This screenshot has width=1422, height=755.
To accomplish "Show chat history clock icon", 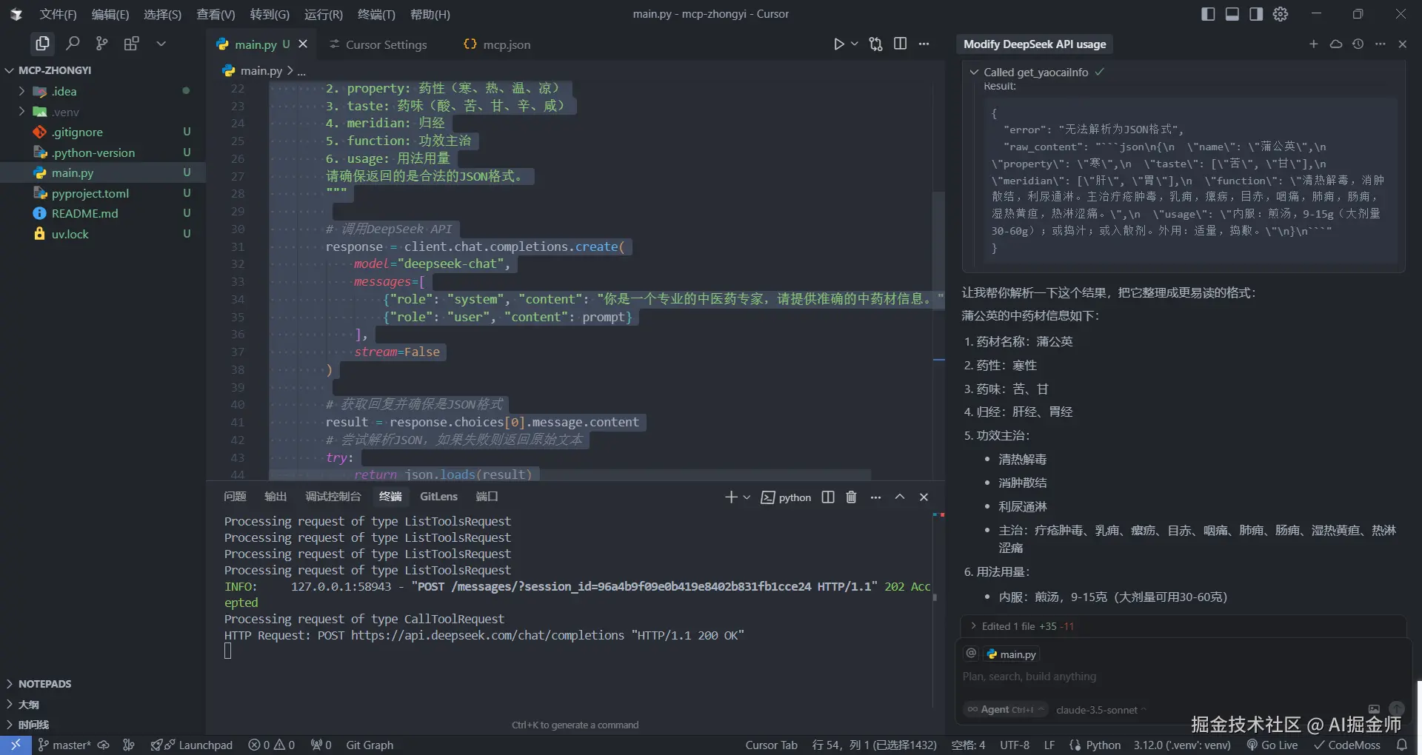I will click(1358, 44).
